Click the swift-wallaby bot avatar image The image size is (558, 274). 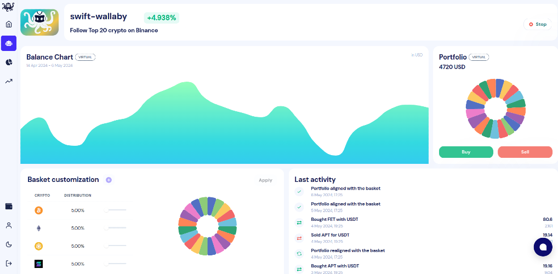click(x=39, y=22)
